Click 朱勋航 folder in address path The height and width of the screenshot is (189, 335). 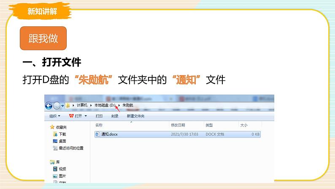coord(127,105)
